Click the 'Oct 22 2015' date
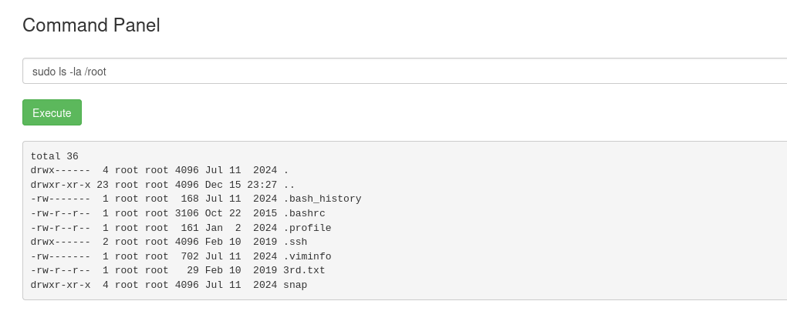 tap(242, 213)
